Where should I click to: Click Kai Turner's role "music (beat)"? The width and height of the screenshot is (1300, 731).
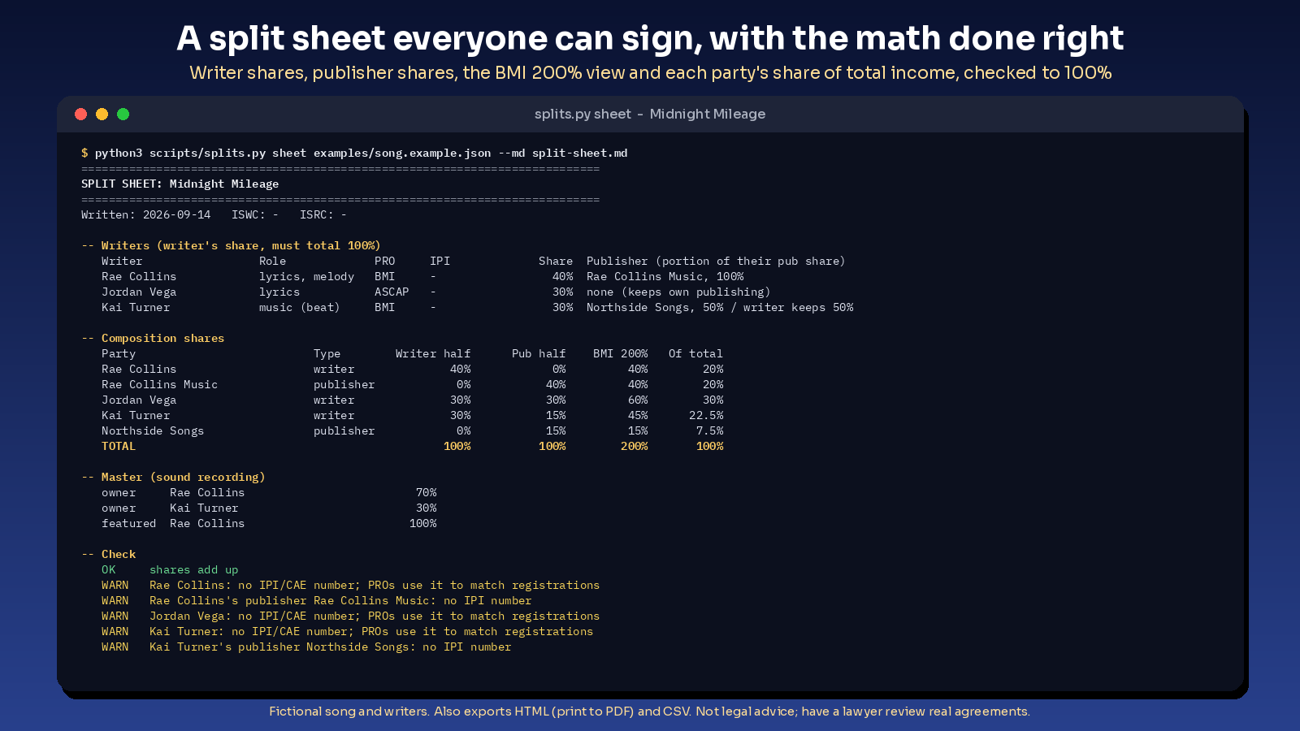point(300,307)
